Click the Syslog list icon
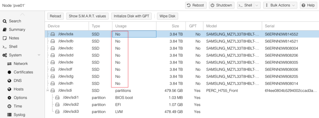 click(9, 115)
